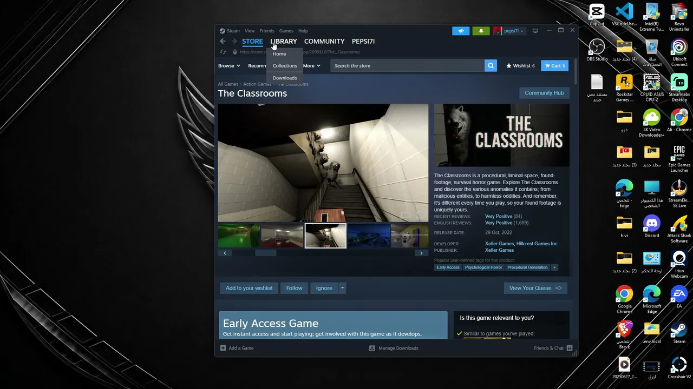Select the Rockstar Games desktop icon
The width and height of the screenshot is (693, 389).
[624, 88]
